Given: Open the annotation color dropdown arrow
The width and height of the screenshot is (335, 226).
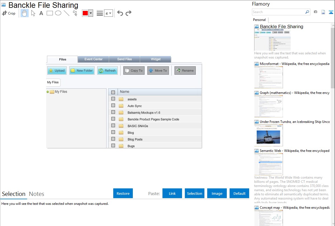Looking at the screenshot, I should (x=91, y=13).
